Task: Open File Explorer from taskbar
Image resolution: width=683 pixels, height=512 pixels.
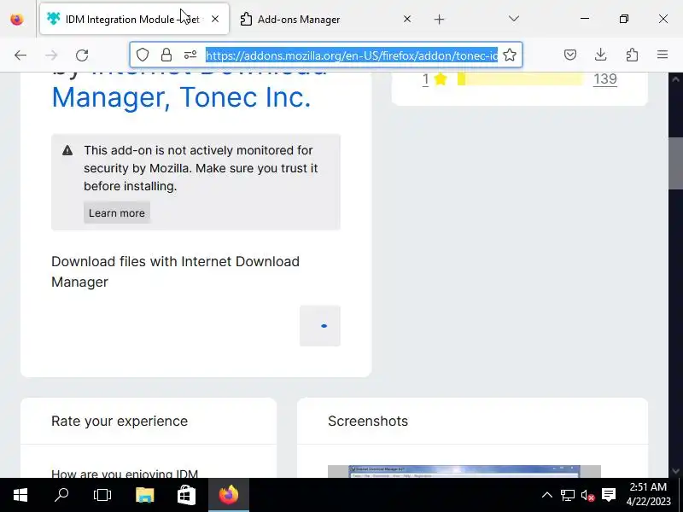Action: [x=144, y=495]
